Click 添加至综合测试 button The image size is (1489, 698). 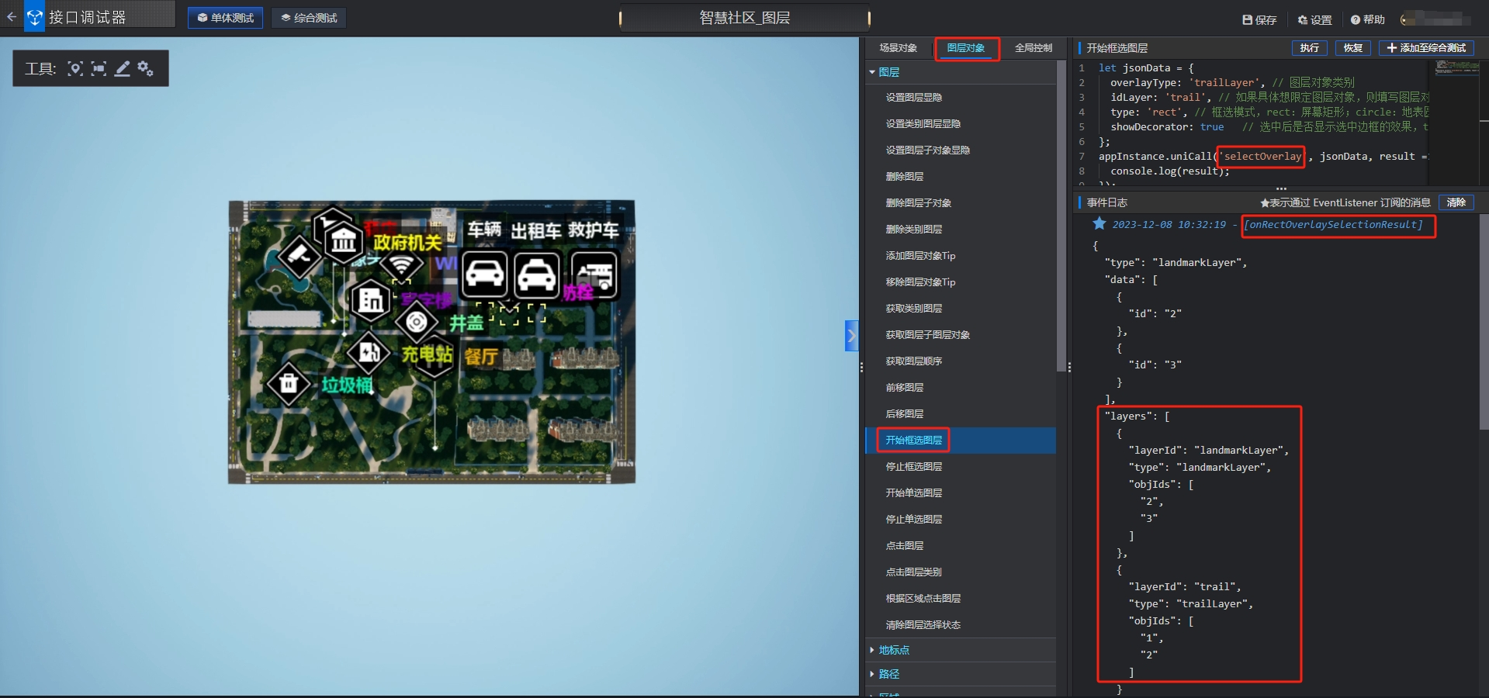1426,48
